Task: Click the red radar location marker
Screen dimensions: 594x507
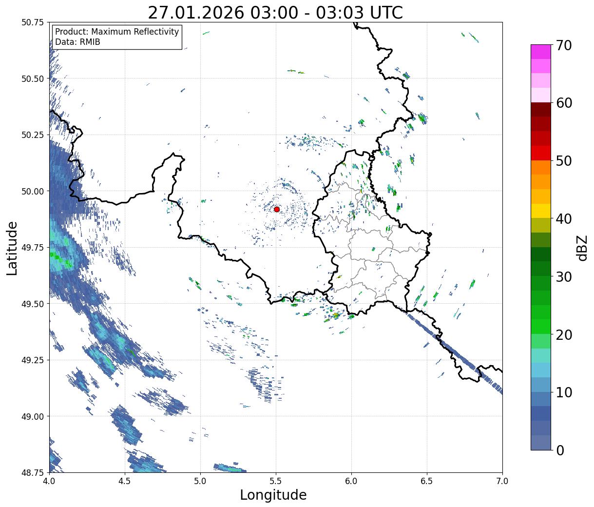Action: tap(277, 209)
